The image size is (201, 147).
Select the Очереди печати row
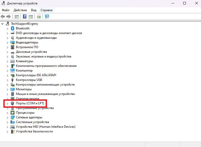(x=27, y=98)
